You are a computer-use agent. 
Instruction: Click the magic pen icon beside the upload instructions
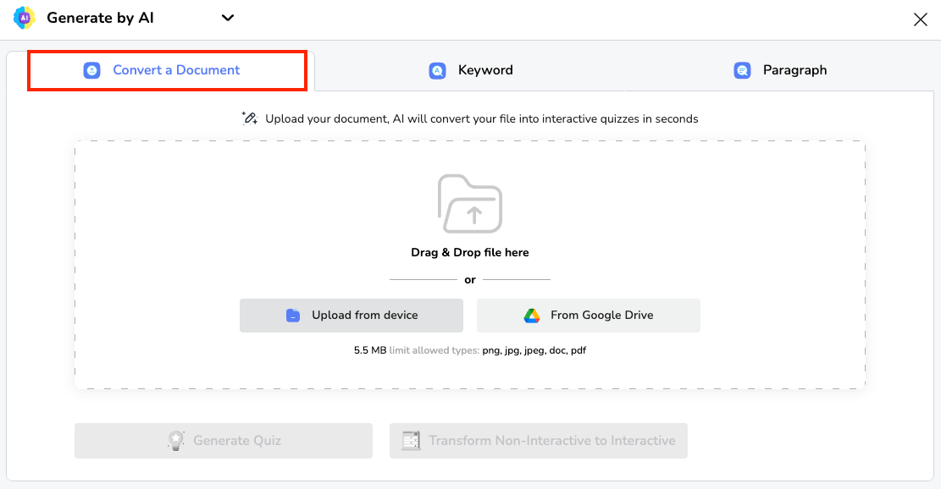(x=249, y=118)
